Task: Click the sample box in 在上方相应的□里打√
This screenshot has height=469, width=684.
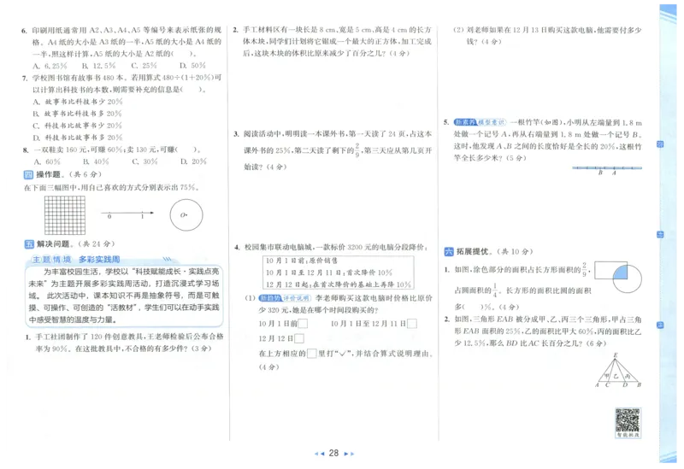Action: click(x=311, y=354)
